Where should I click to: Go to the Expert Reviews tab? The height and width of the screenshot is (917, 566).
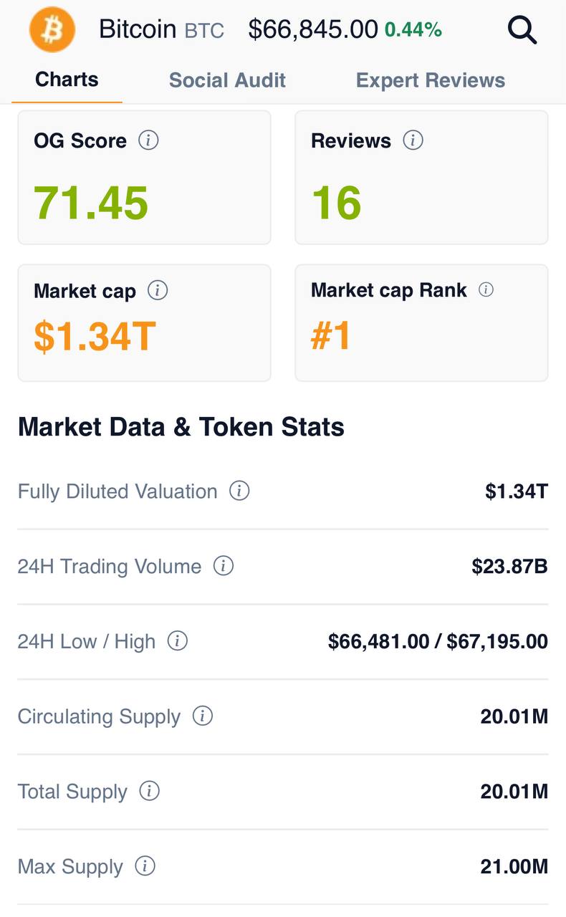[x=431, y=80]
